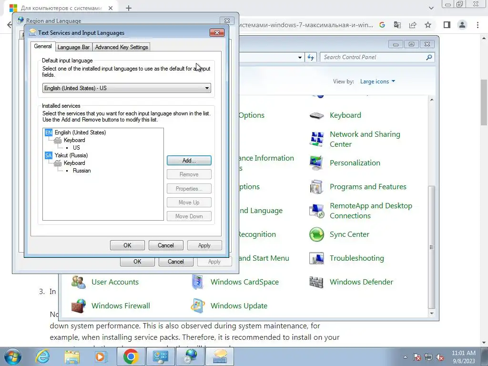This screenshot has height=366, width=488.
Task: Switch to the General tab
Action: (43, 46)
